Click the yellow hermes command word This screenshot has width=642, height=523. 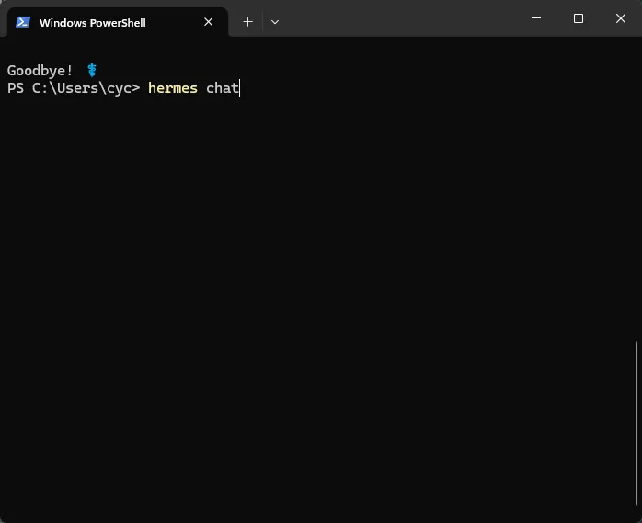pos(173,88)
